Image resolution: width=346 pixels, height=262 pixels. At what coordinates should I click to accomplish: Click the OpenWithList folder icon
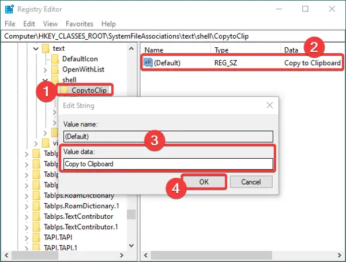pyautogui.click(x=55, y=69)
